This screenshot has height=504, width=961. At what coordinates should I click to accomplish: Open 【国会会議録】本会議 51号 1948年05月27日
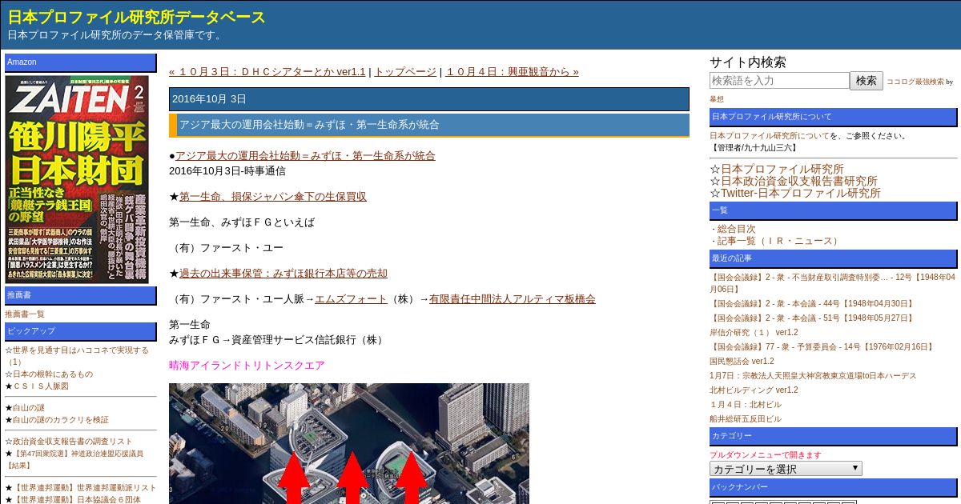[812, 318]
